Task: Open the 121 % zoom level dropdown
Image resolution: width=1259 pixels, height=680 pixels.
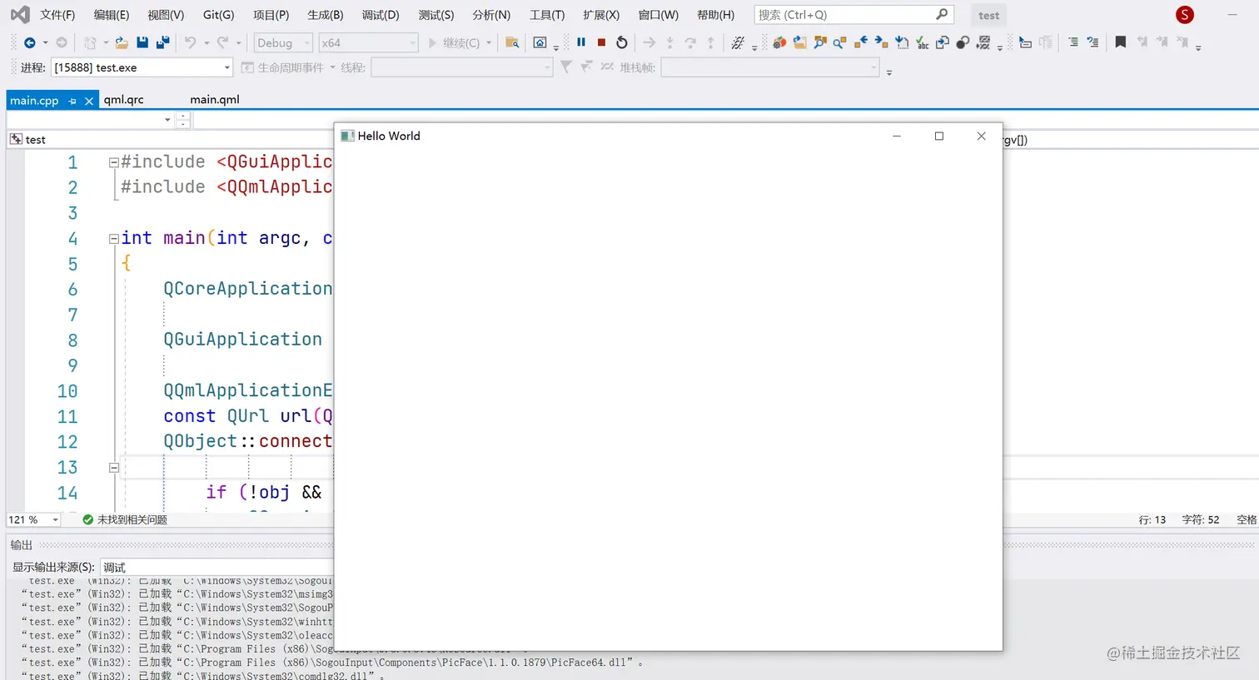Action: click(x=33, y=519)
